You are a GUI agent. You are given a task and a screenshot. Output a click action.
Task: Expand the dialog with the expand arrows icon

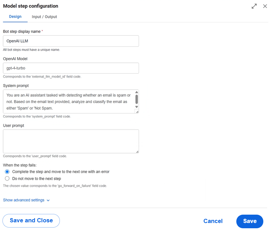point(254,6)
